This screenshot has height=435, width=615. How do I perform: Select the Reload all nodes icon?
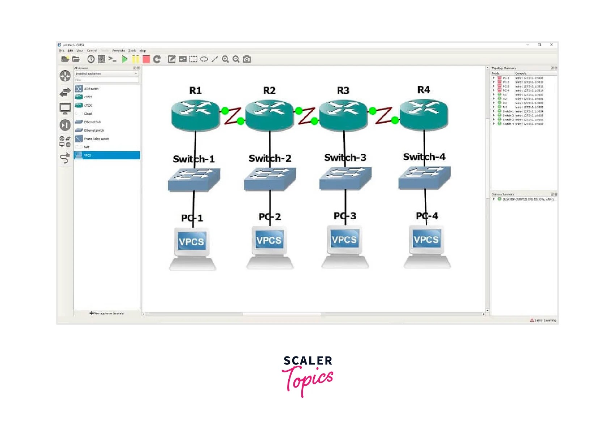tap(157, 59)
